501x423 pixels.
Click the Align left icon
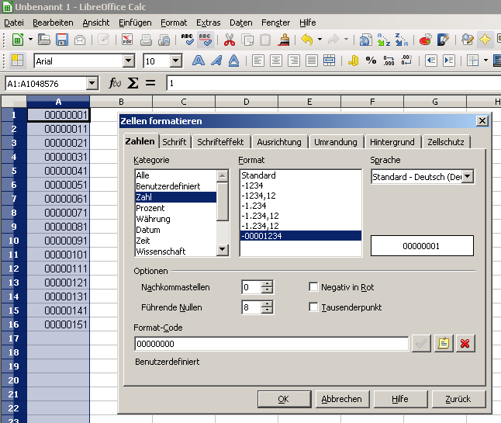(258, 61)
